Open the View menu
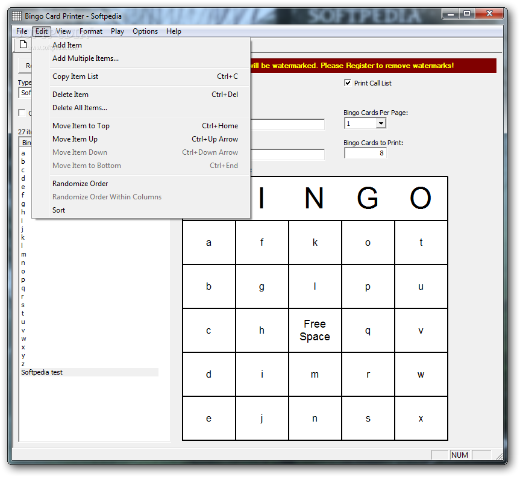The image size is (520, 477). pos(63,31)
